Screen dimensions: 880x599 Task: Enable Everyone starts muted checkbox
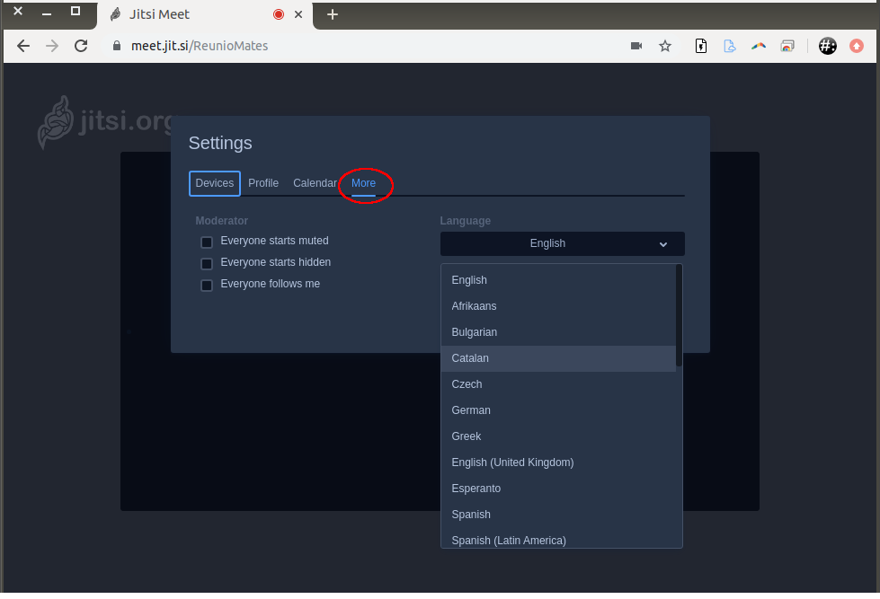207,242
